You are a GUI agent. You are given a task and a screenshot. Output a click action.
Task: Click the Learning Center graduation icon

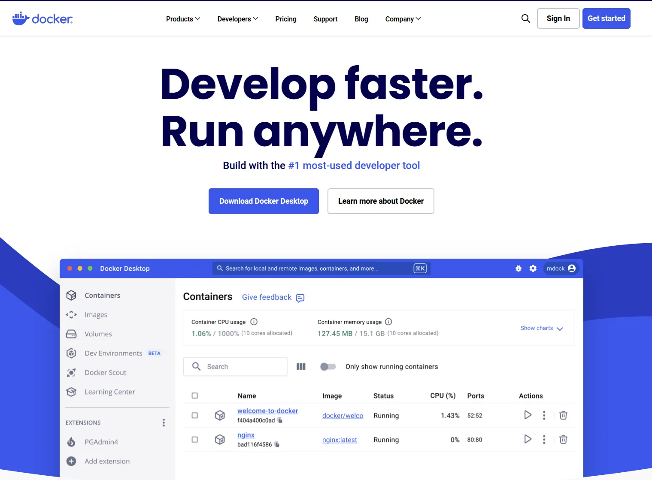point(71,392)
